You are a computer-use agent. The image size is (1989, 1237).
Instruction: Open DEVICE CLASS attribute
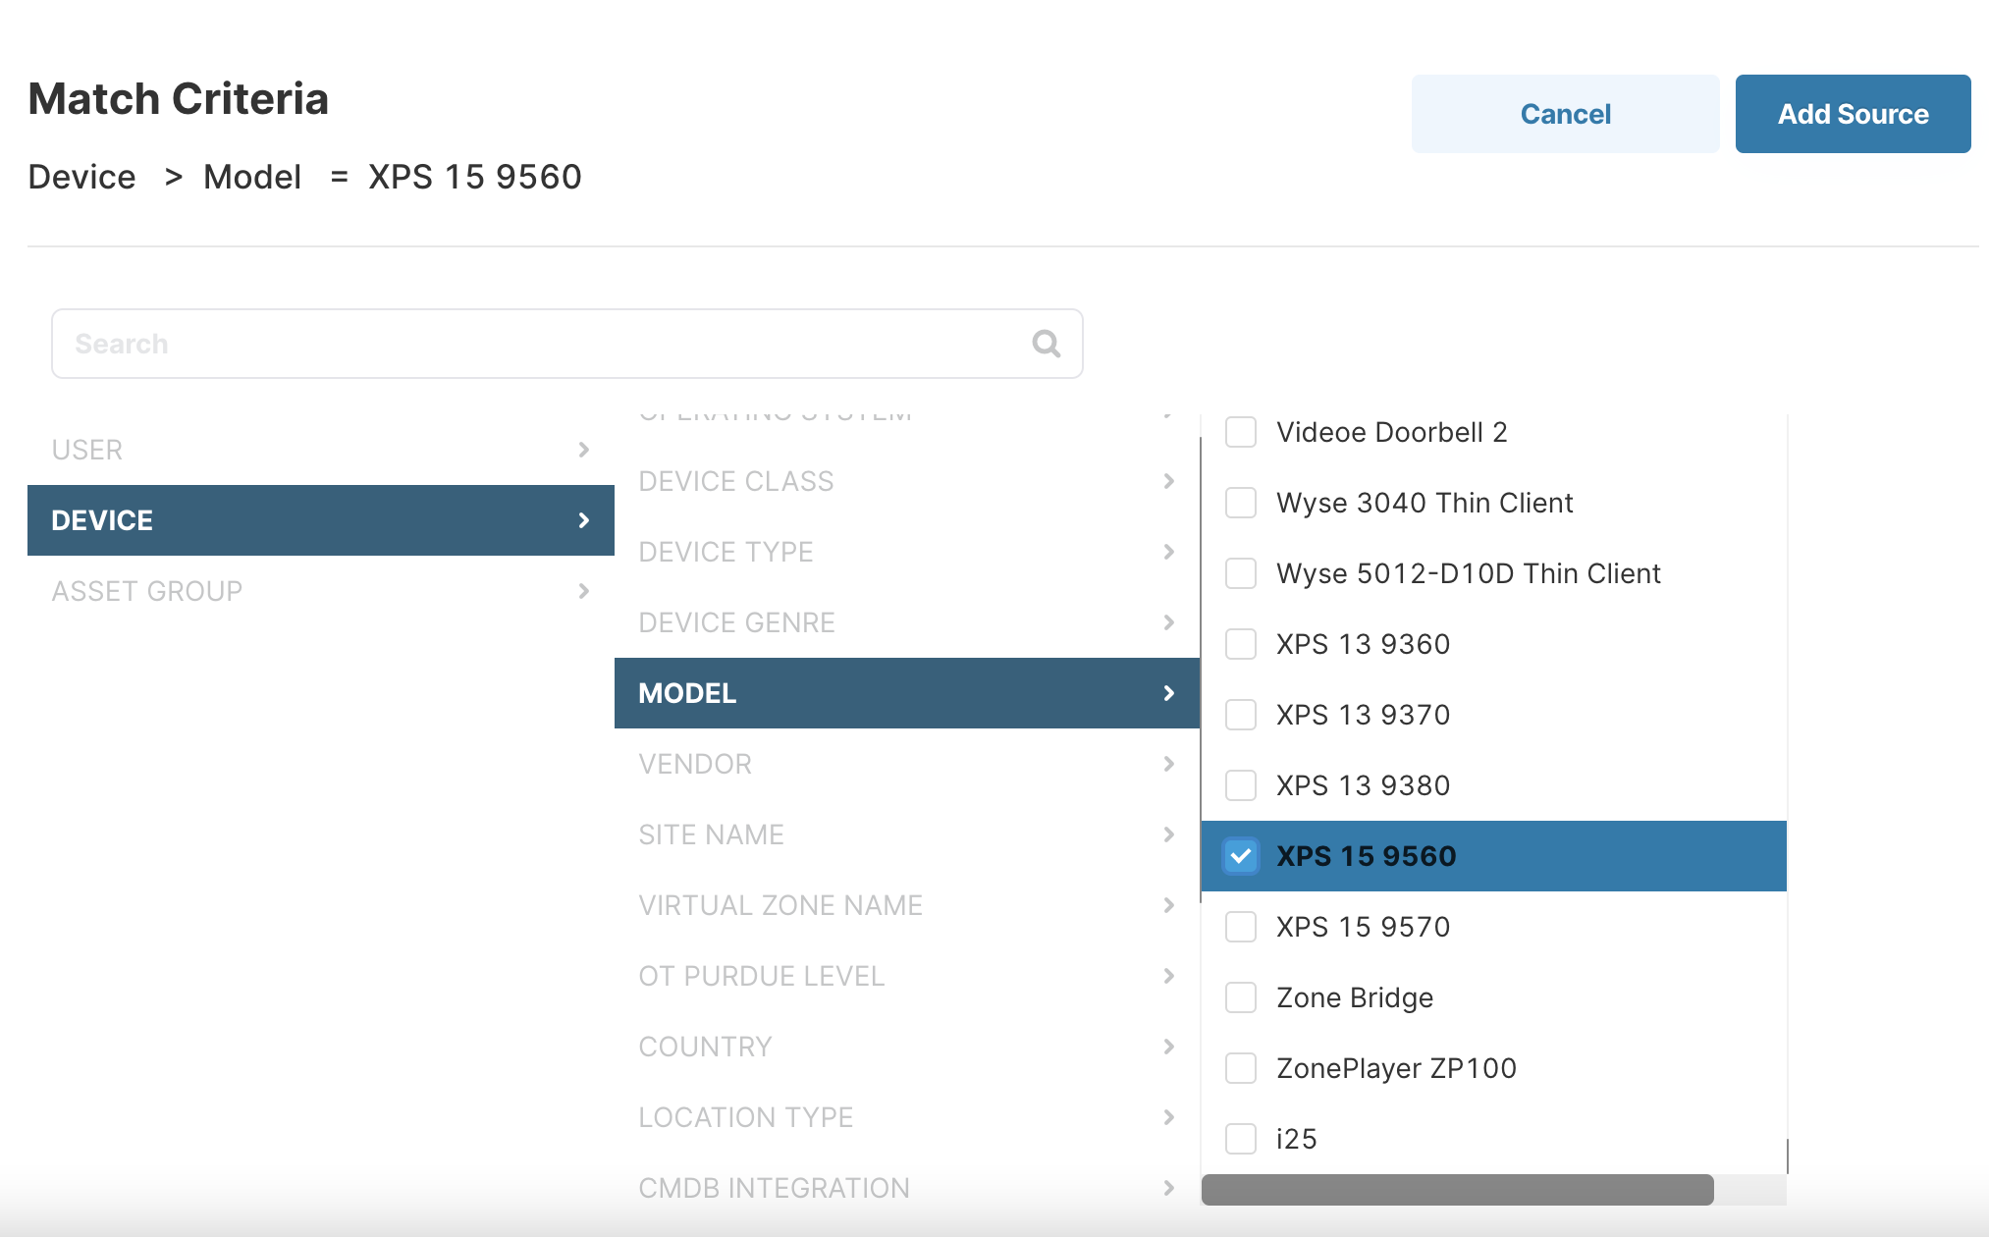906,481
